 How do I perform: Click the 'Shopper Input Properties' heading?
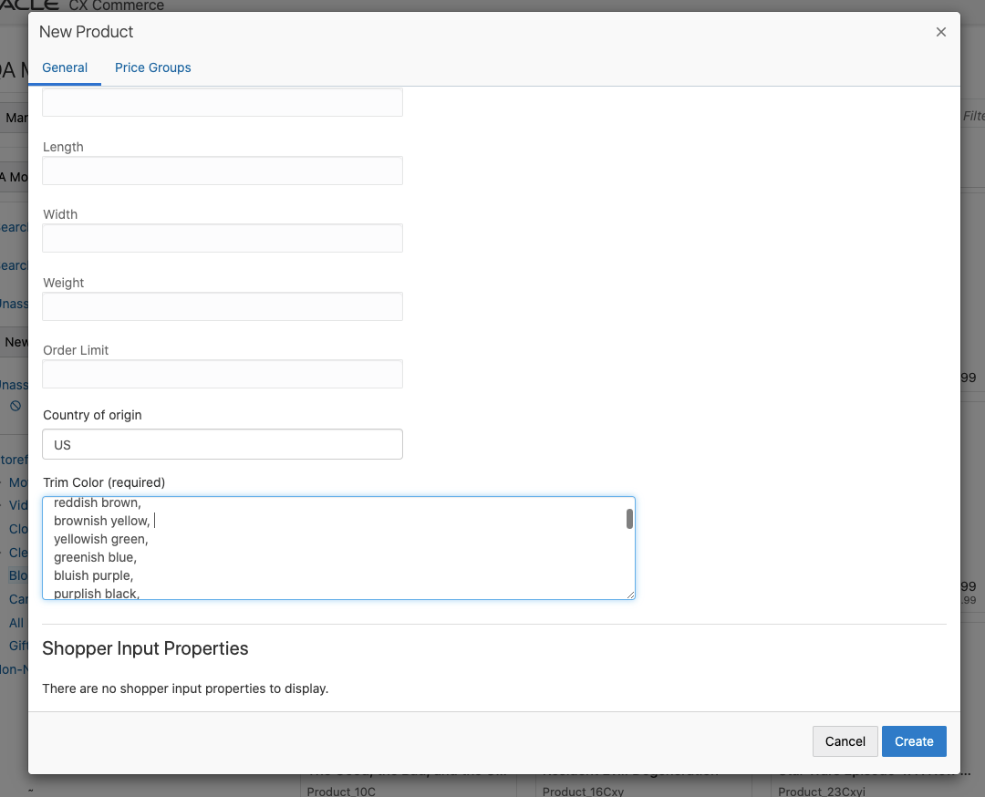[x=145, y=648]
